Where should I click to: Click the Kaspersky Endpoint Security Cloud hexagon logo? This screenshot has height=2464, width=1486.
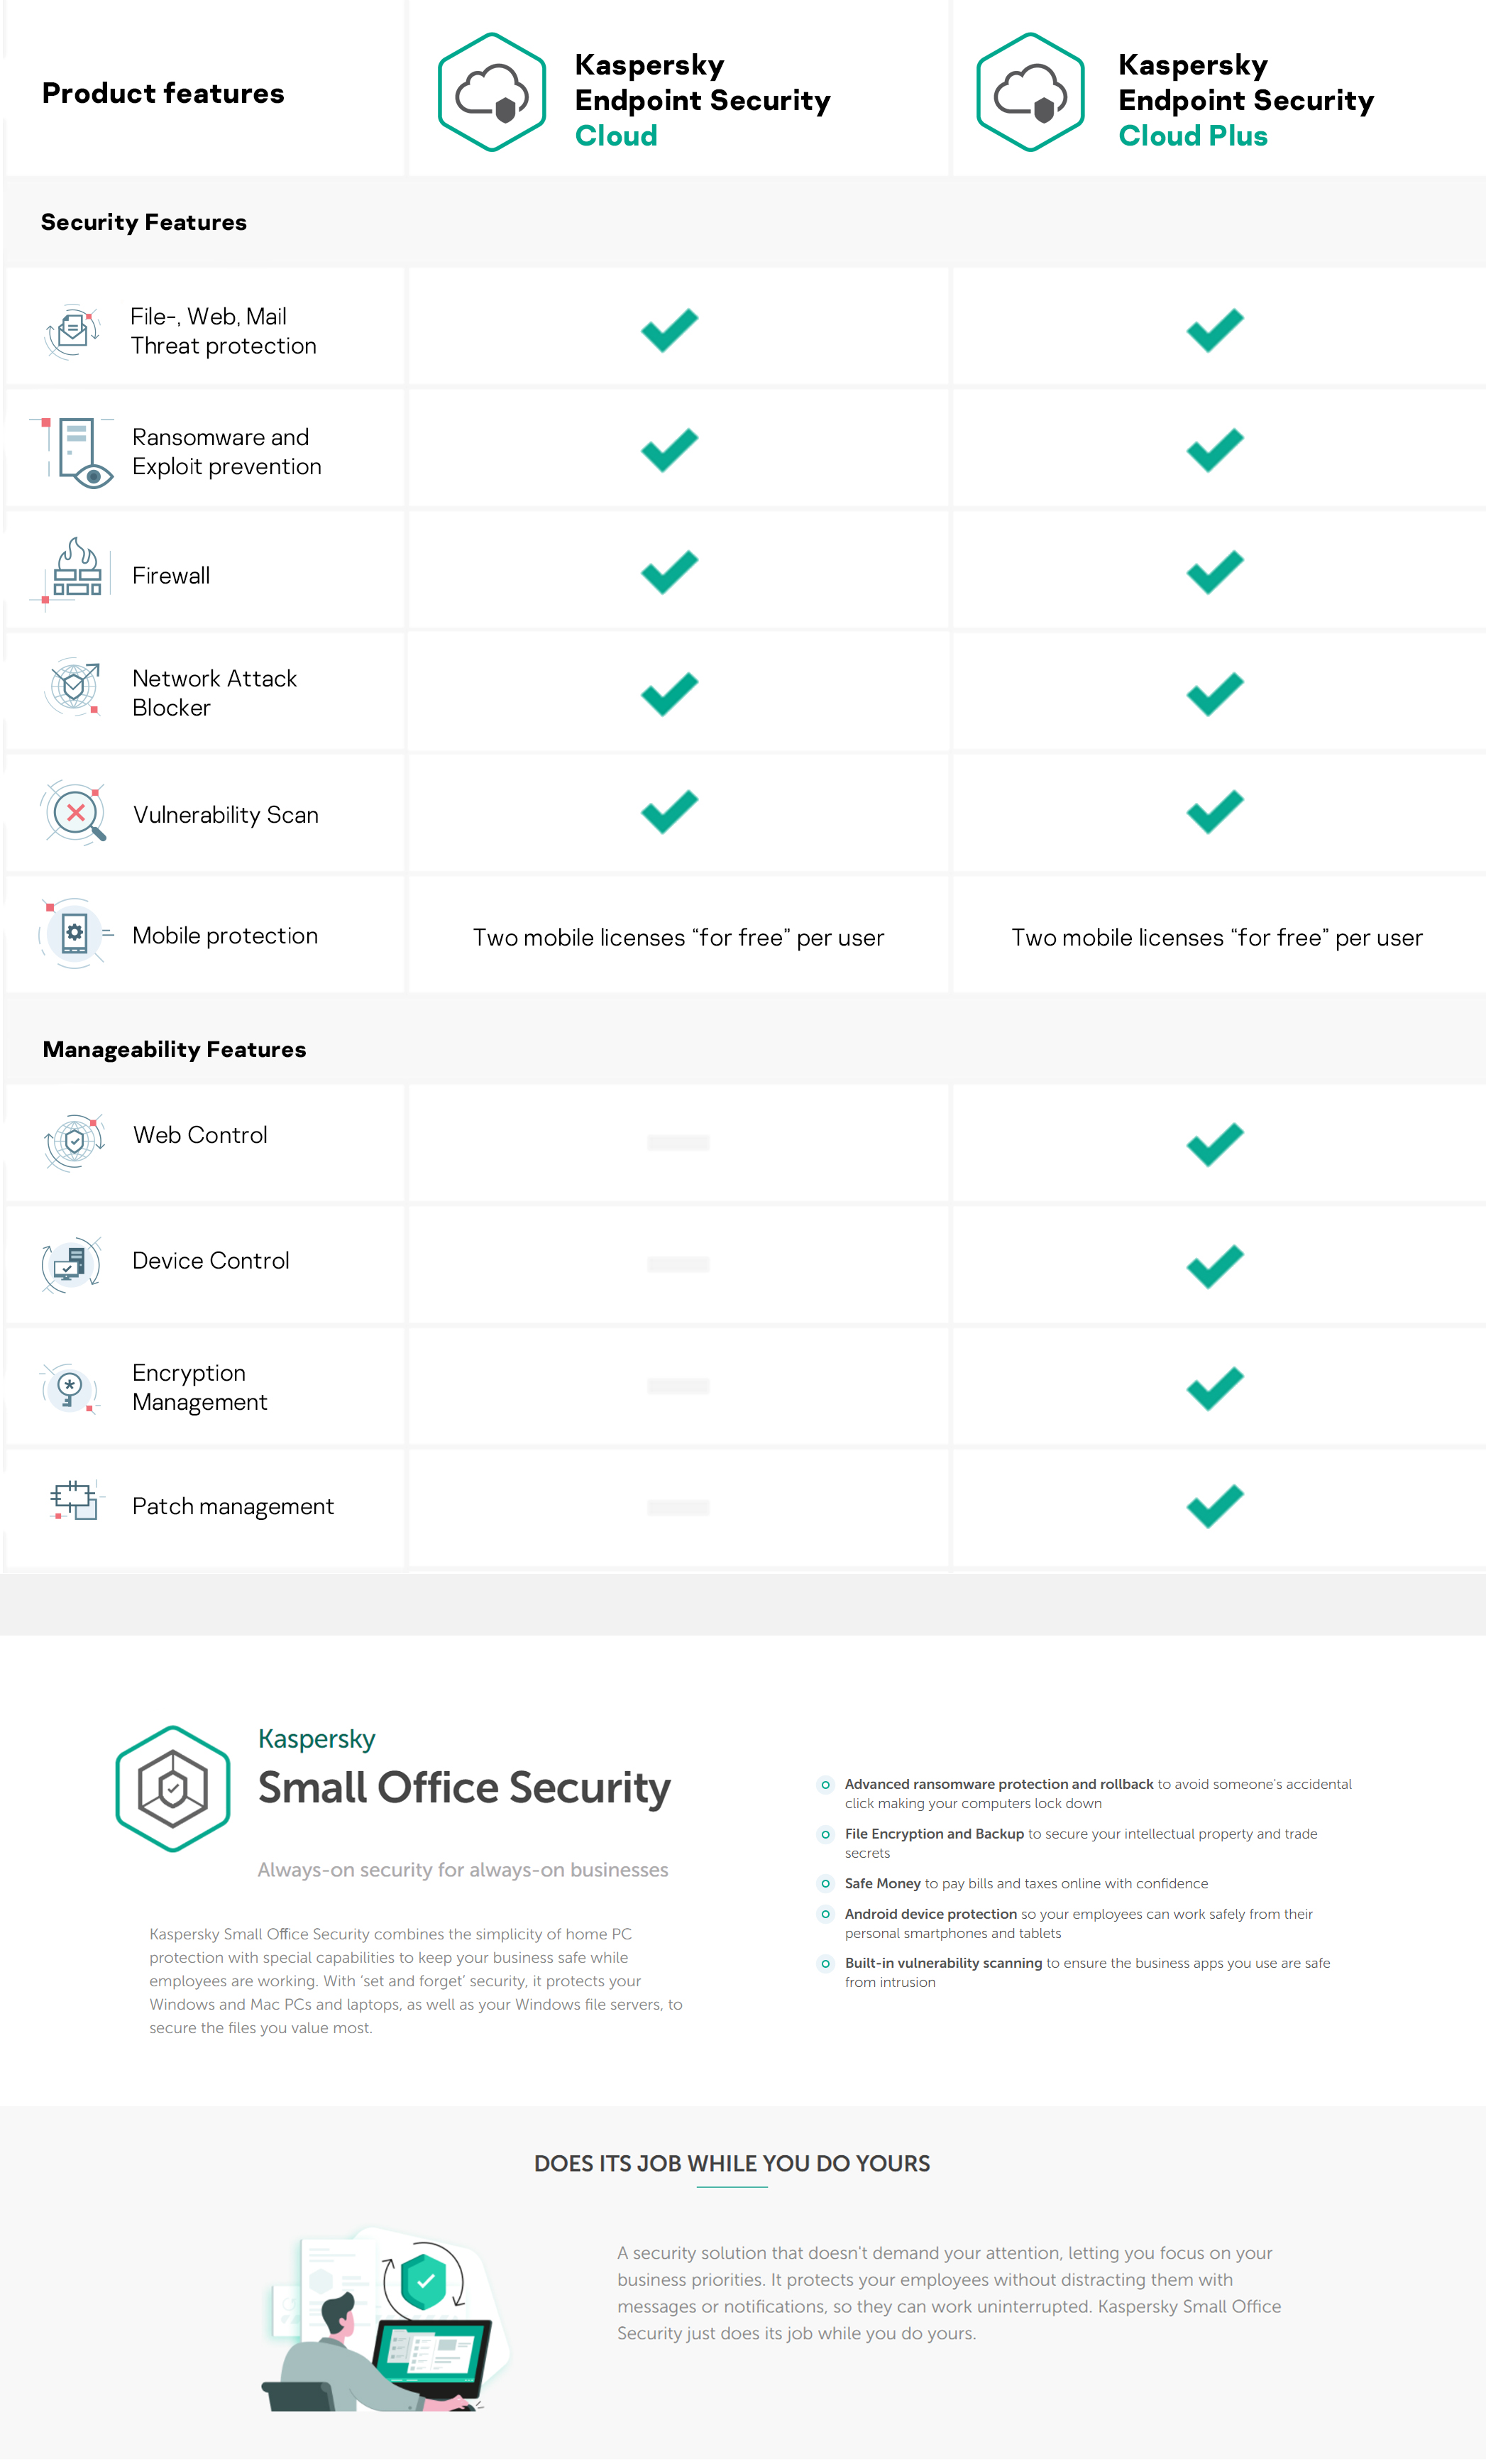click(x=492, y=92)
